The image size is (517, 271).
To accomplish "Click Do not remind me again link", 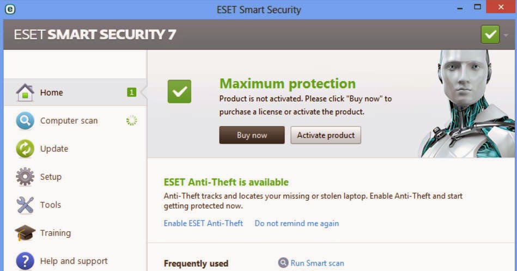I will pos(297,223).
